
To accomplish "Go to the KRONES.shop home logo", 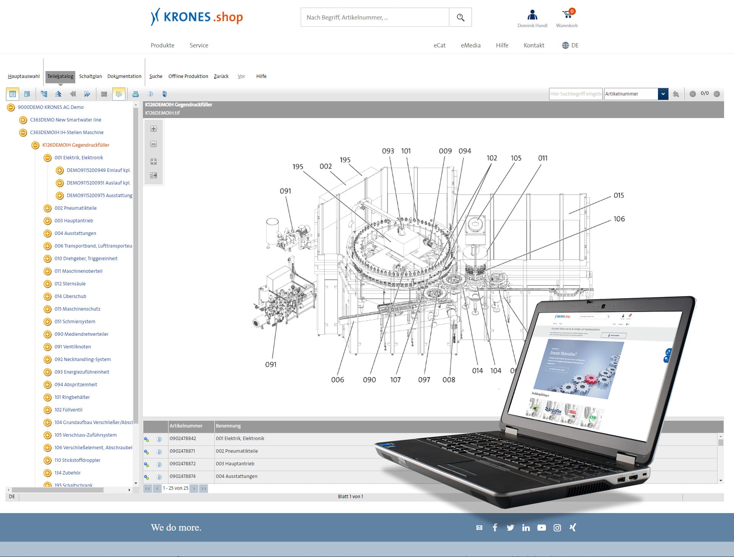I will coord(197,17).
